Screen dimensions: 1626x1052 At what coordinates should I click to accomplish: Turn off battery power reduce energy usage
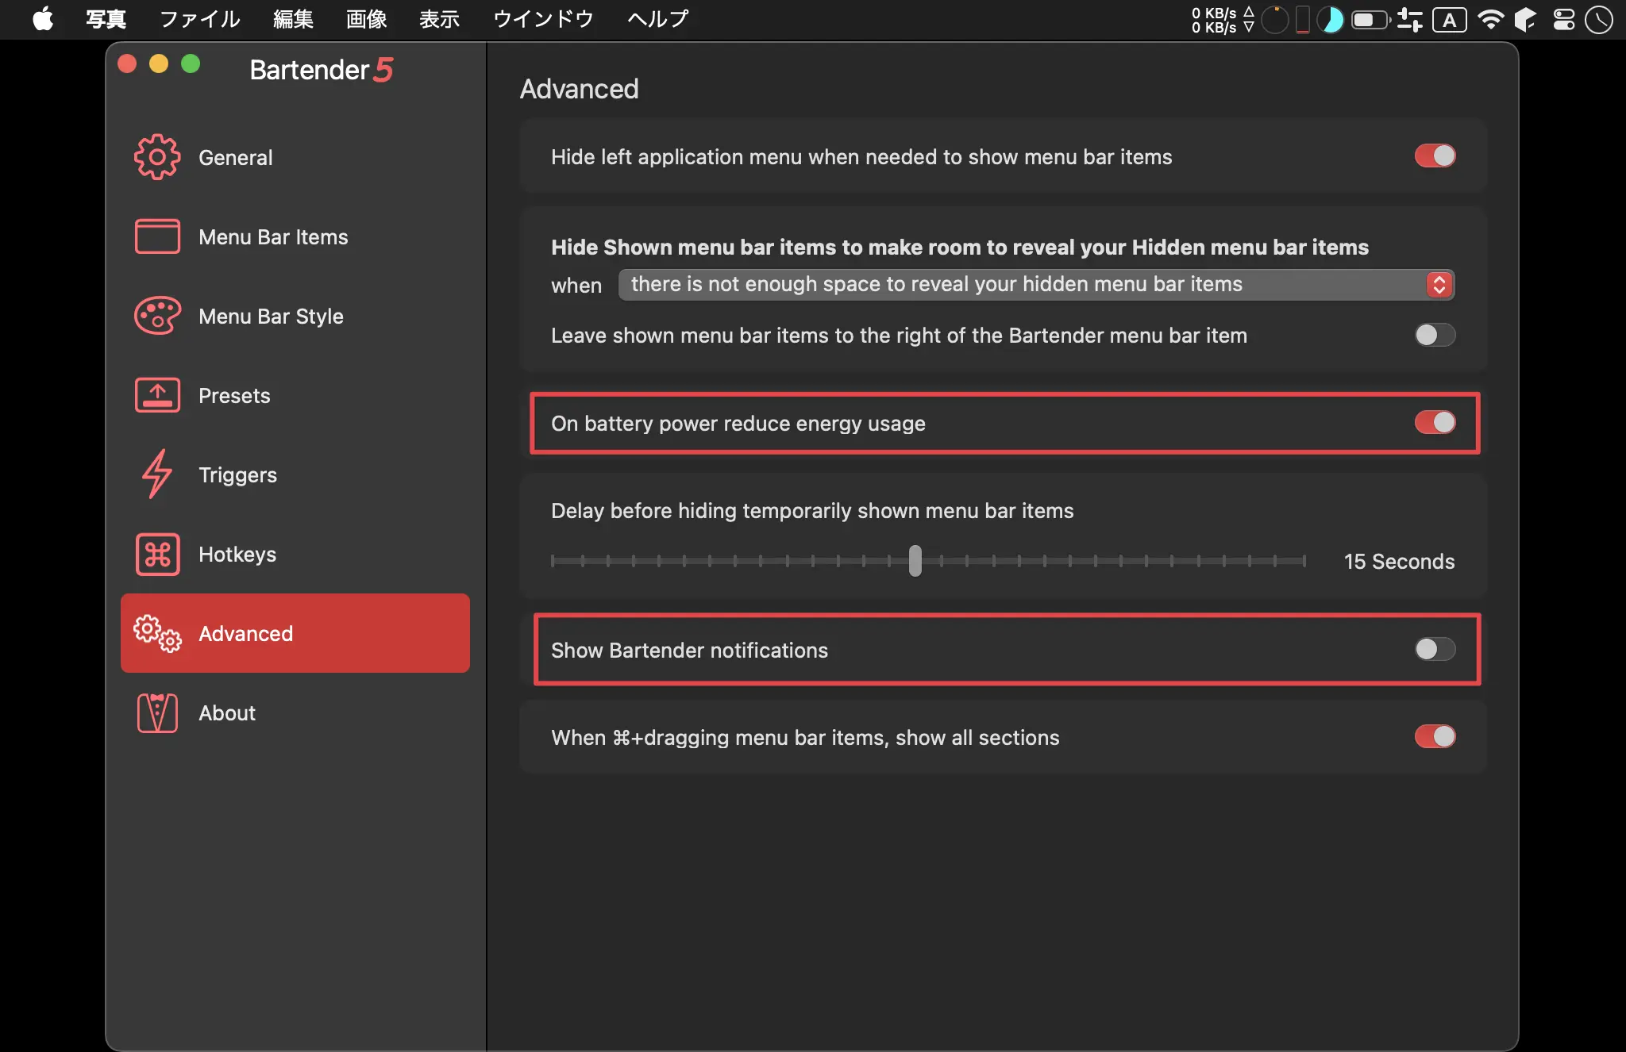click(1435, 422)
